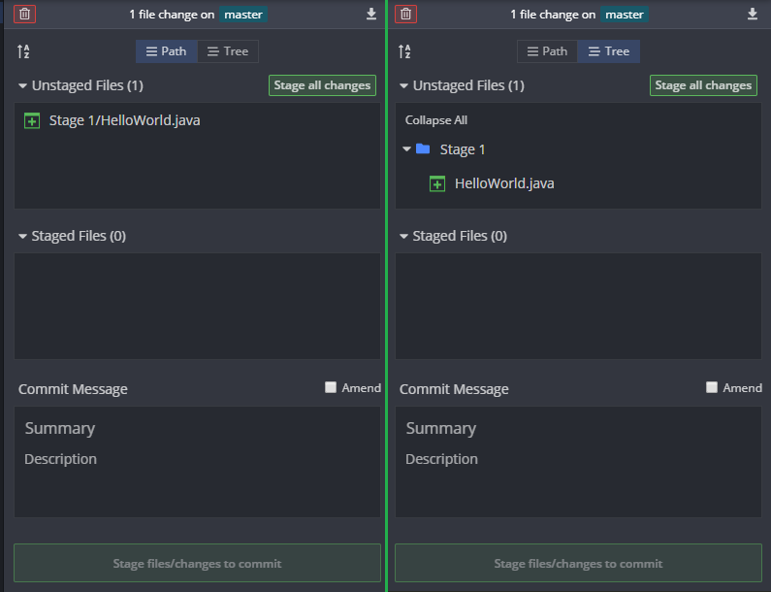Click blue Stage 1 folder icon

click(423, 148)
